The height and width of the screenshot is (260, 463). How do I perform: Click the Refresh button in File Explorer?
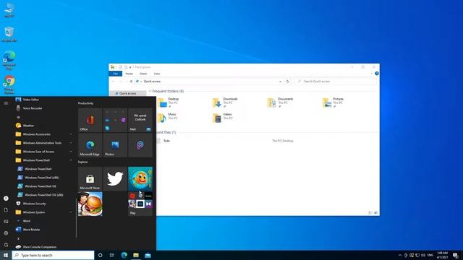288,82
